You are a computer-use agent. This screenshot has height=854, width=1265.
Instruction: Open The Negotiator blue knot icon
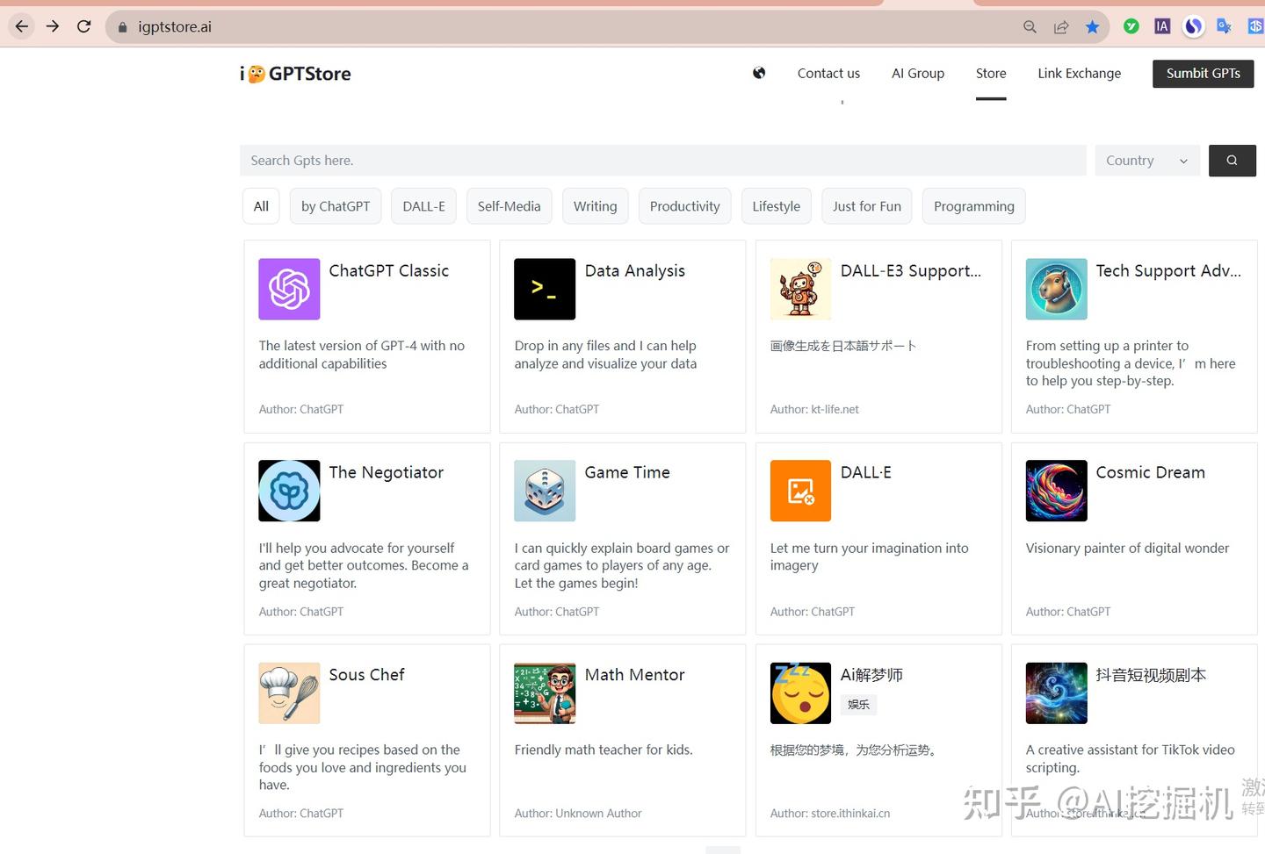[x=289, y=491]
